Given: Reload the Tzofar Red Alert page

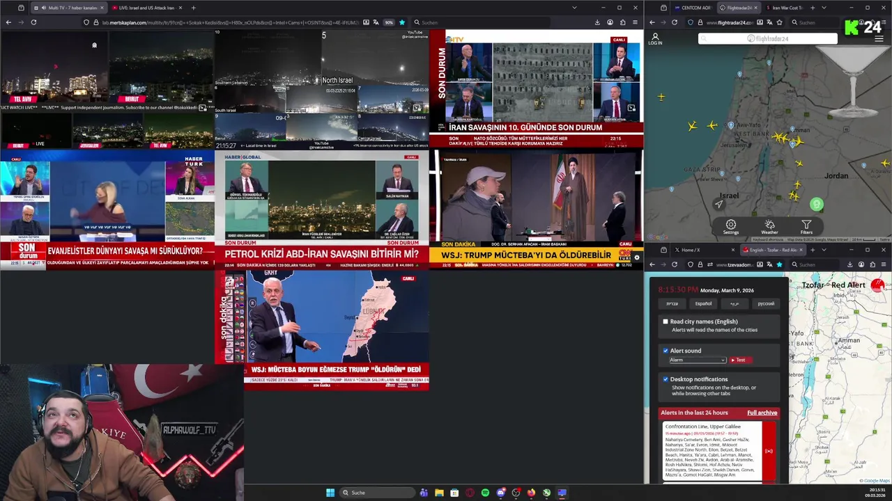Looking at the screenshot, I should pos(674,264).
